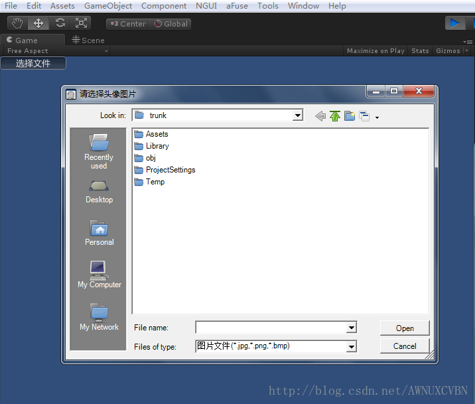Image resolution: width=475 pixels, height=404 pixels.
Task: Select the Assets folder
Action: tap(151, 134)
